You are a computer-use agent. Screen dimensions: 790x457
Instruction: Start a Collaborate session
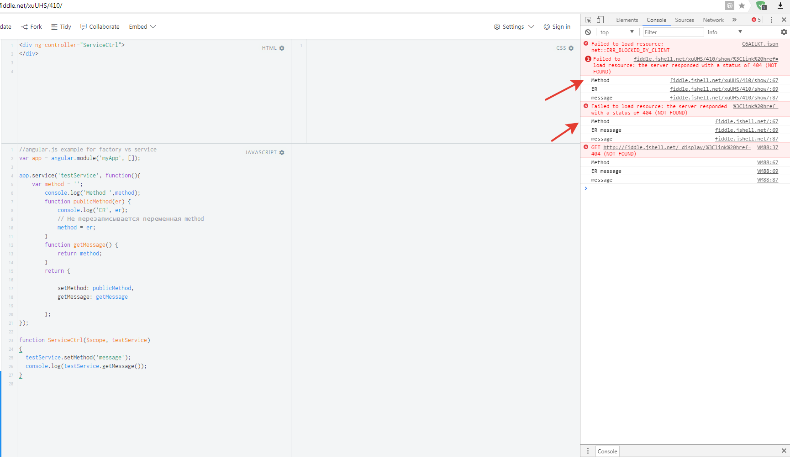[x=100, y=27]
